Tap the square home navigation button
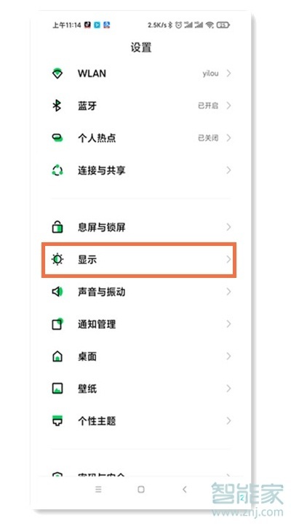 pyautogui.click(x=141, y=490)
